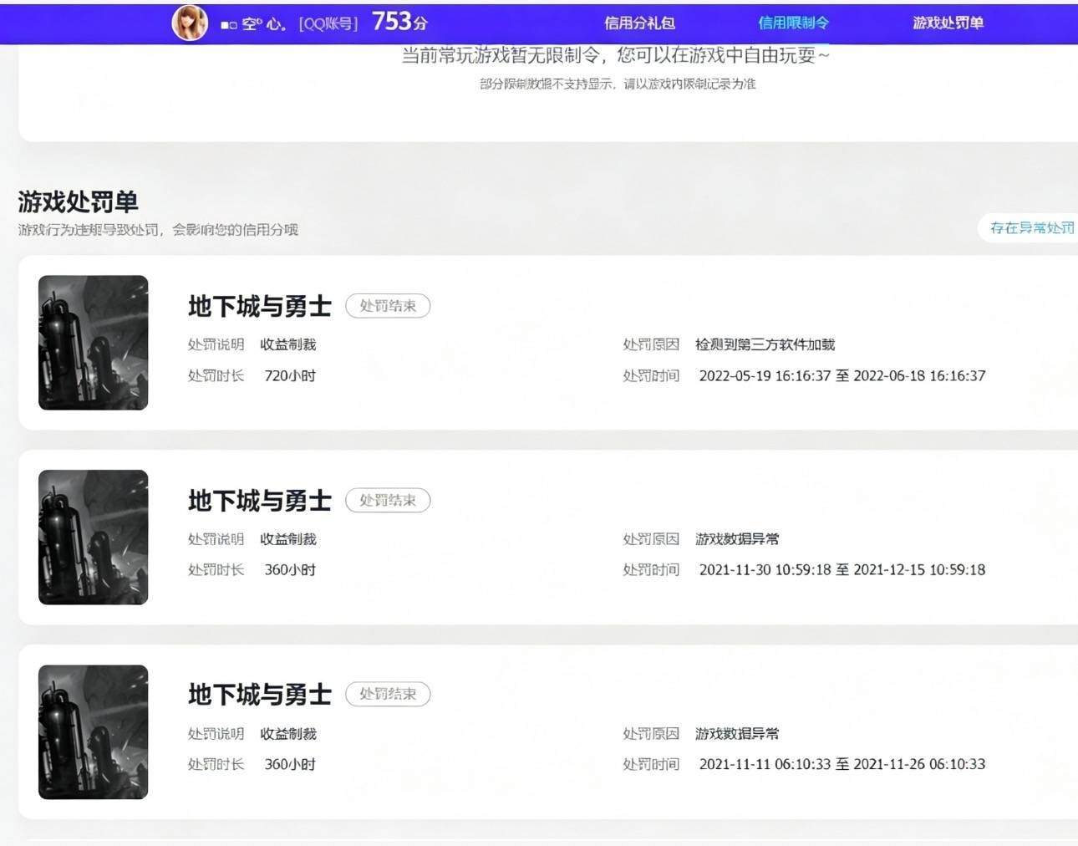Click the reason 检测到第三方软件加载
This screenshot has height=846, width=1078.
[765, 344]
